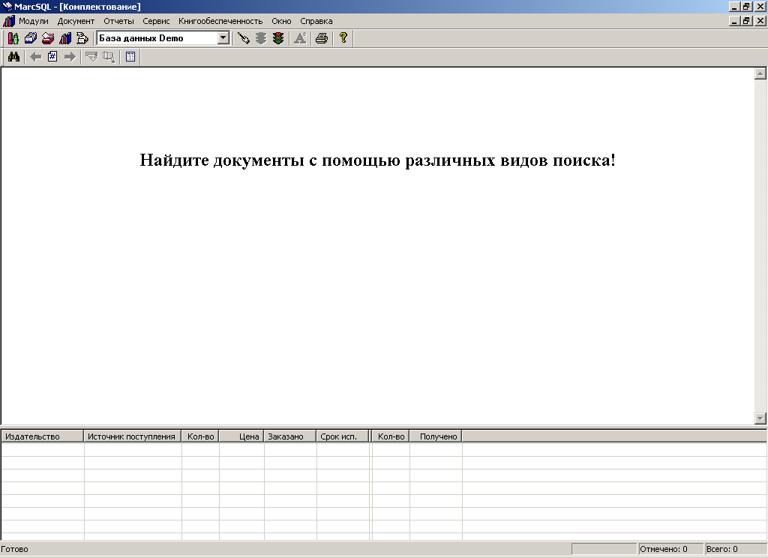Open the Книгообеспеченность menu
This screenshot has width=768, height=558.
[x=220, y=21]
